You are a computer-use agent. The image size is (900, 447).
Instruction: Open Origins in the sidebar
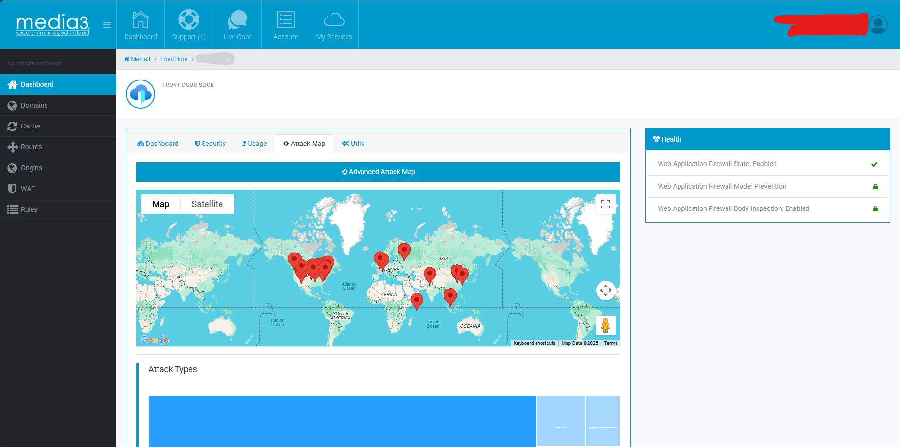tap(58, 168)
